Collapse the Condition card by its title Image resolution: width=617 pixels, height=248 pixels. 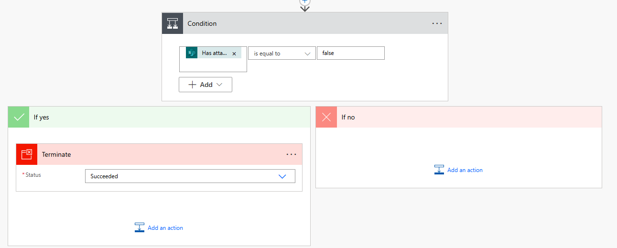coord(202,23)
